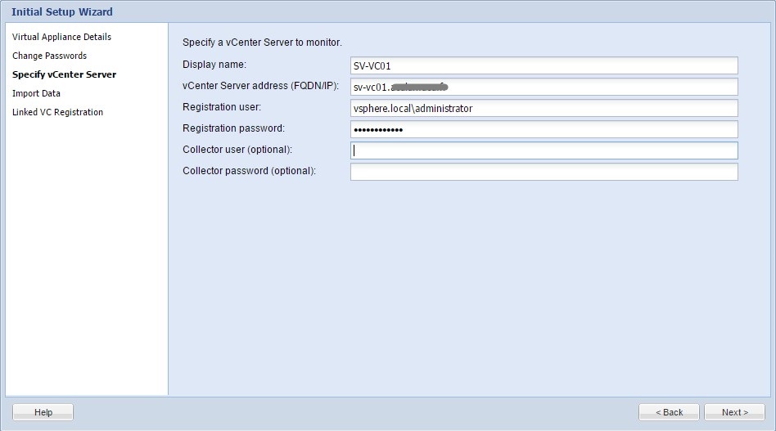Select Specify vCenter Server step
This screenshot has height=431, width=776.
pyautogui.click(x=65, y=74)
